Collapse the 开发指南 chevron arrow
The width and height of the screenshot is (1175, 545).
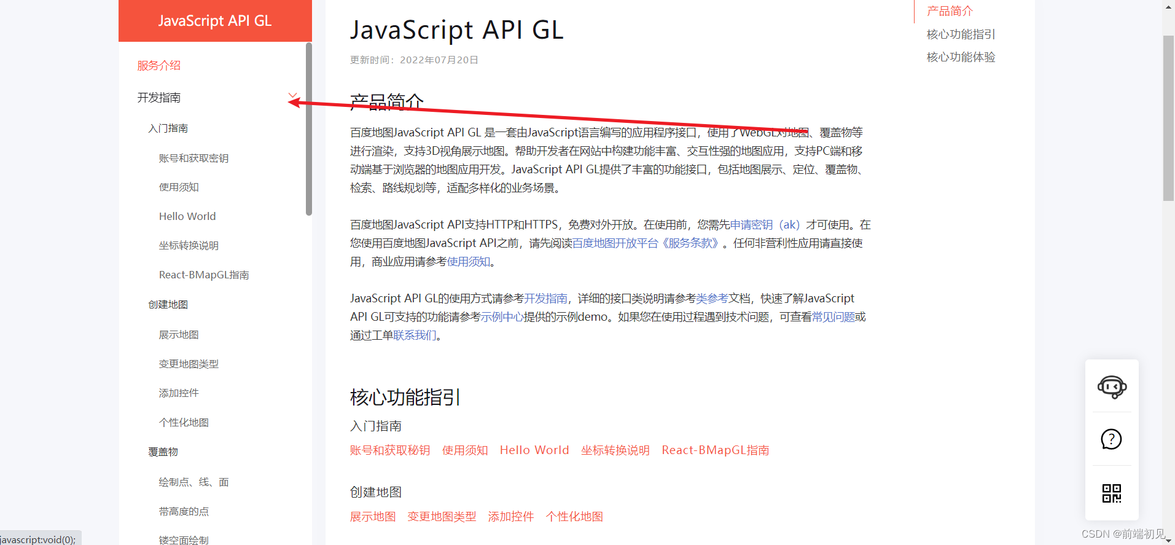pyautogui.click(x=292, y=96)
